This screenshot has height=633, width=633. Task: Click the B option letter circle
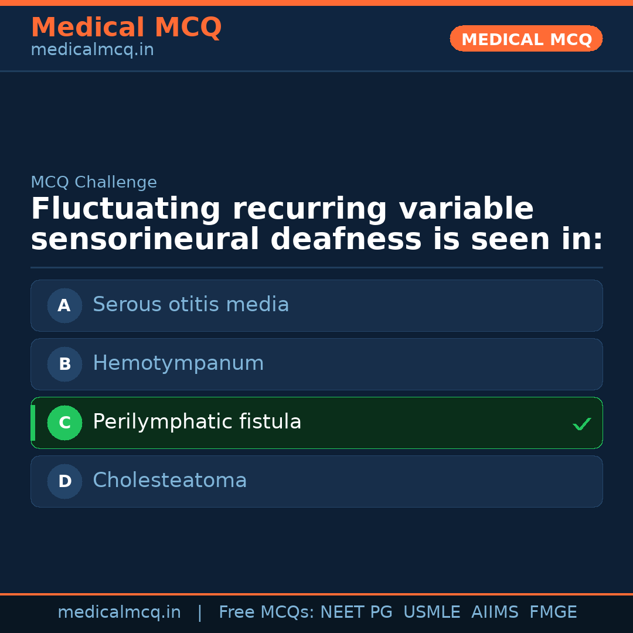(64, 364)
